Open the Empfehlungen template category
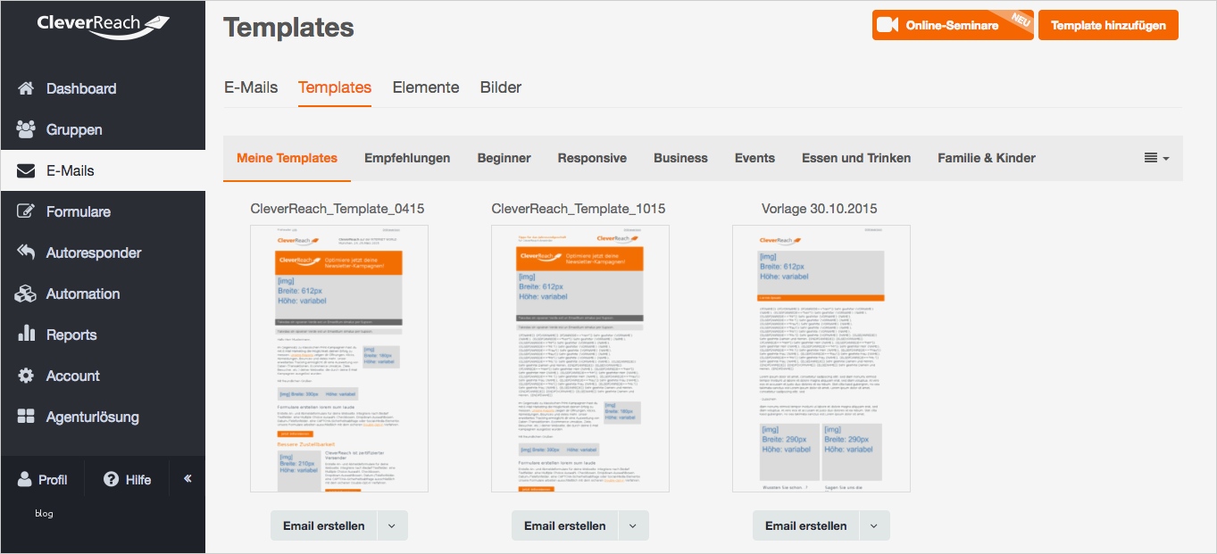 pyautogui.click(x=407, y=158)
